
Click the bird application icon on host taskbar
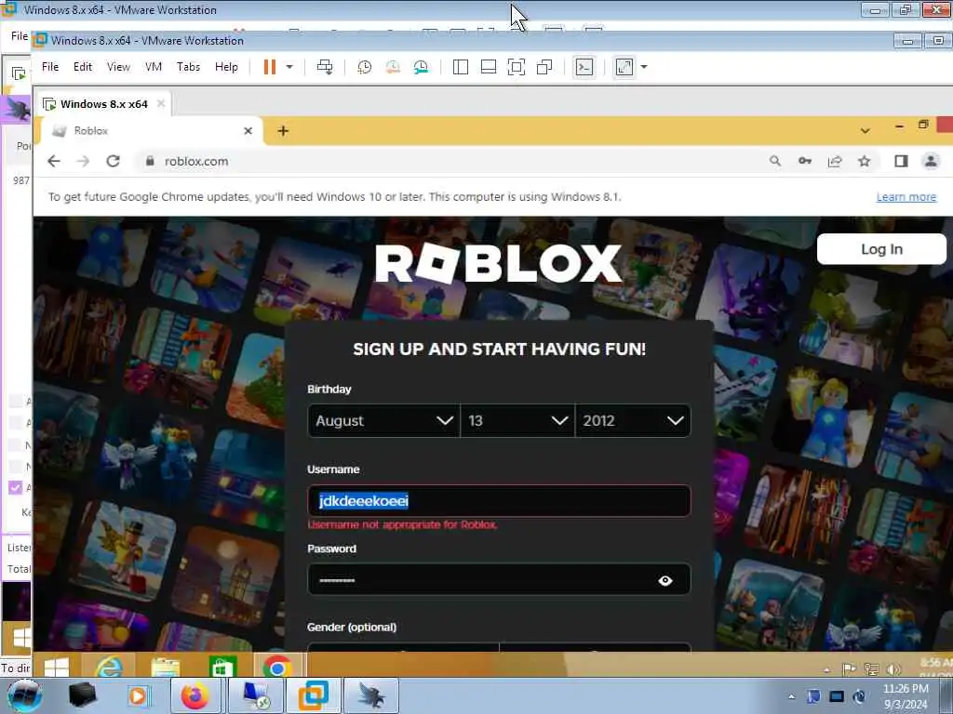point(371,695)
